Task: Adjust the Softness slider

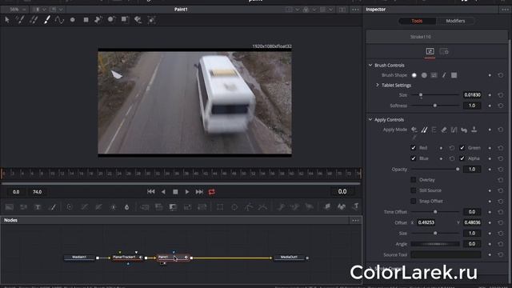Action: coord(435,106)
